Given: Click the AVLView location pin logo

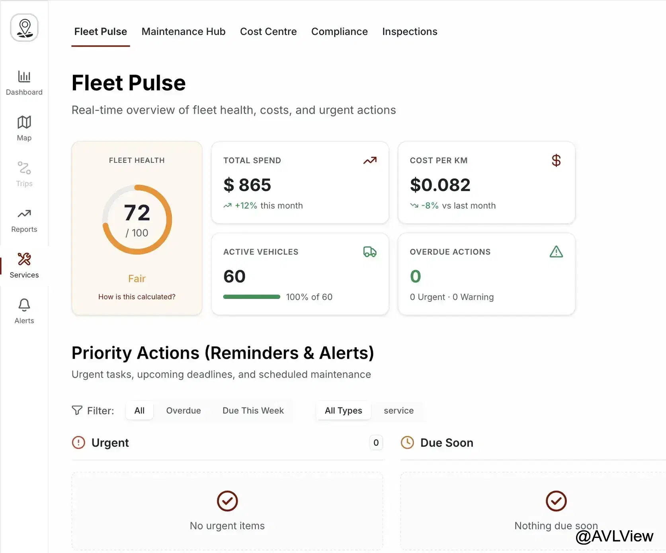Looking at the screenshot, I should coord(24,28).
